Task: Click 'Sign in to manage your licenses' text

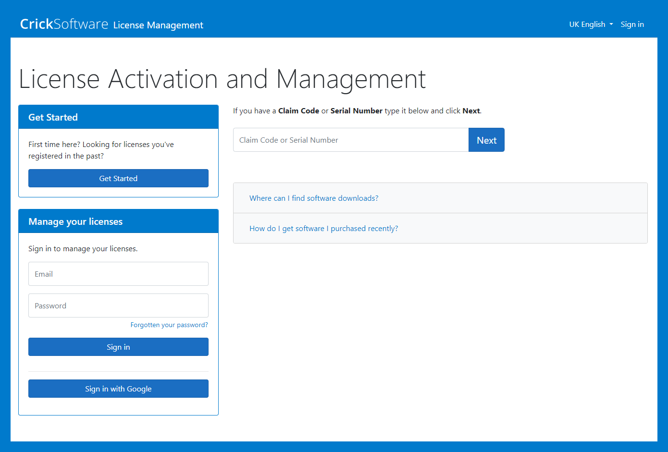Action: pyautogui.click(x=83, y=249)
